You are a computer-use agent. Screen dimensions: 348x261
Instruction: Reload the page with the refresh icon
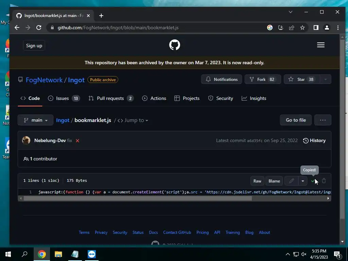click(39, 28)
